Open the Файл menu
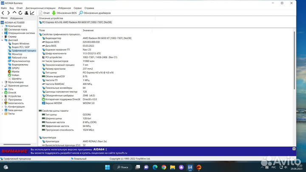Viewport: 306px width, 172px height. tap(4, 8)
